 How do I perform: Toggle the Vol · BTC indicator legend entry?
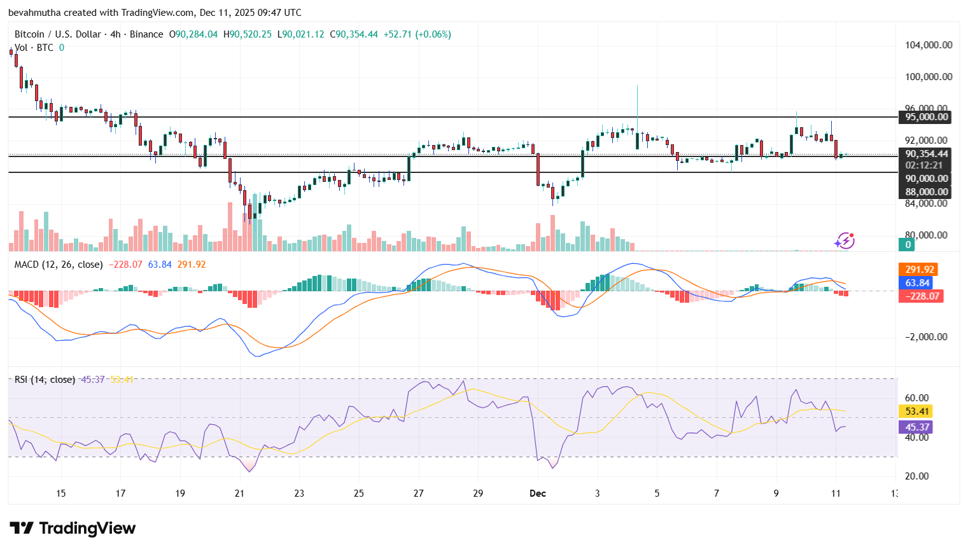(x=35, y=47)
